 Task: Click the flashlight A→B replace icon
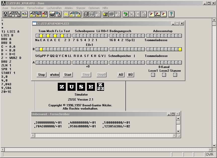[157, 14]
